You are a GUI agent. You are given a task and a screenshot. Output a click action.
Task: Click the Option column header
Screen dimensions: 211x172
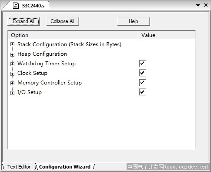click(x=73, y=35)
